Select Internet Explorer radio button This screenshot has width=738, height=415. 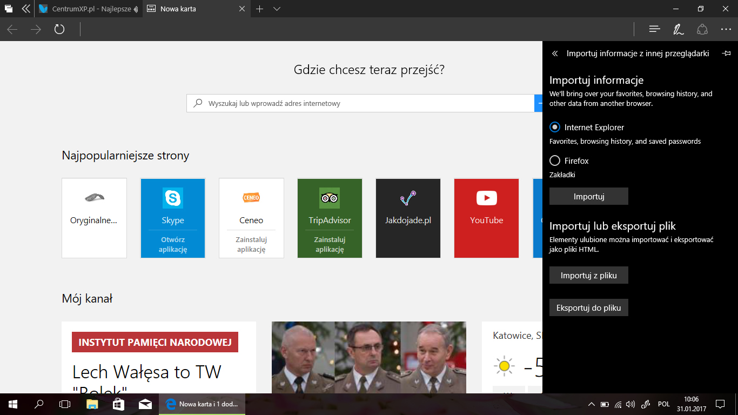555,128
